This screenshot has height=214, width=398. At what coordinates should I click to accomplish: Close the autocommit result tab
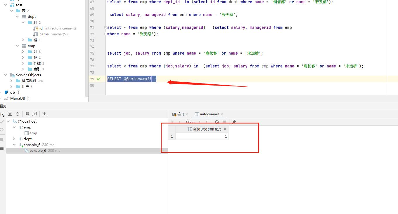[222, 114]
